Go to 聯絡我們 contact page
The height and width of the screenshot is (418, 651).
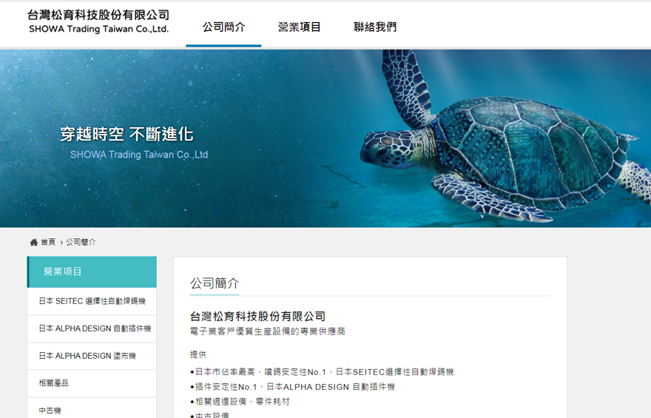(375, 27)
